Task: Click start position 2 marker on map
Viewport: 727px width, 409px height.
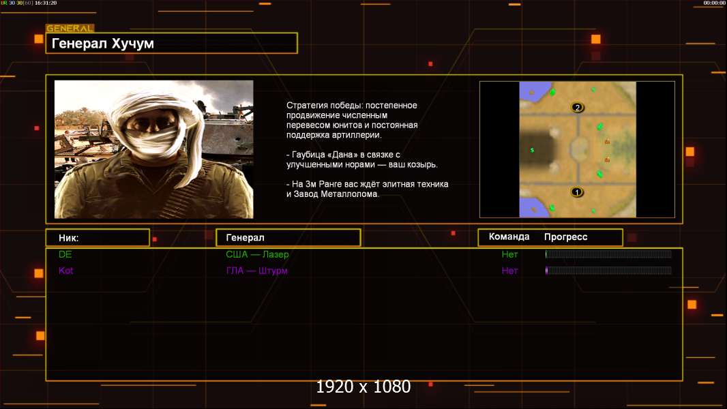Action: (x=578, y=108)
